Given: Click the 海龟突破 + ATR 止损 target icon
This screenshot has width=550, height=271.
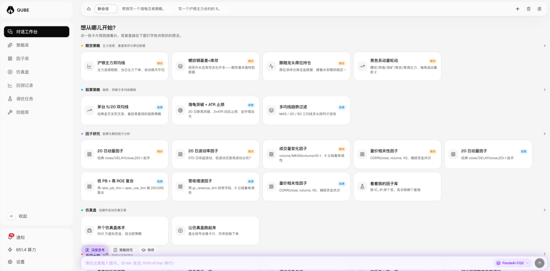Looking at the screenshot, I should pos(180,110).
